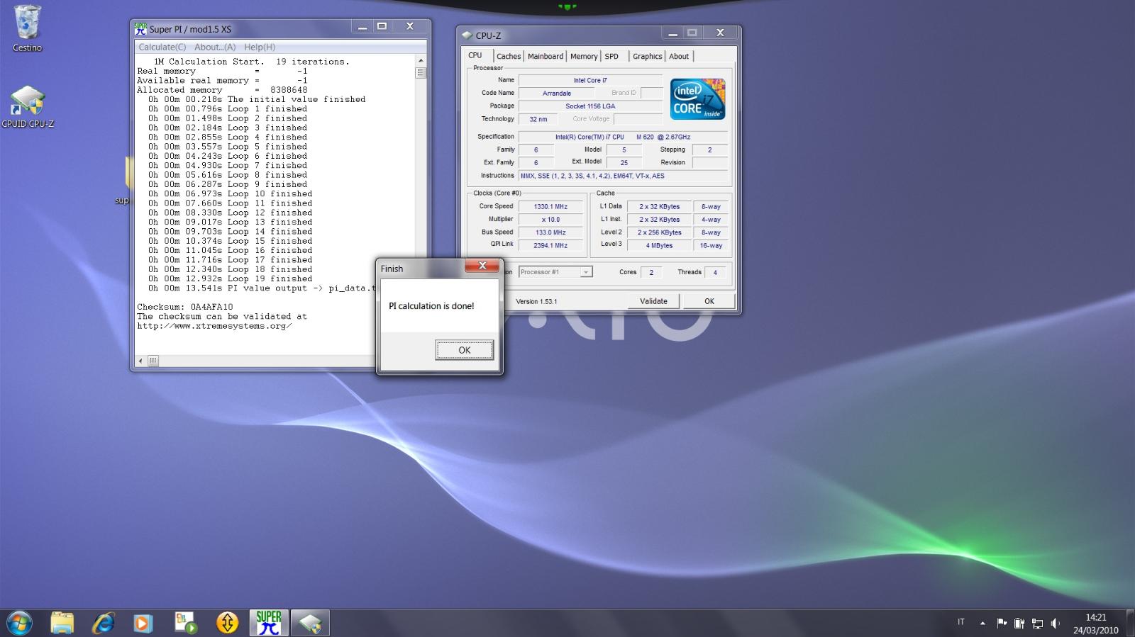Click the Bus Speed 133.0 MHz field
The height and width of the screenshot is (637, 1135).
click(550, 232)
